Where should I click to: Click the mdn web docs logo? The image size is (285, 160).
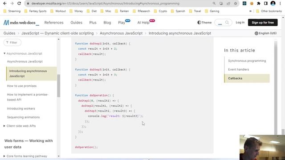[21, 23]
